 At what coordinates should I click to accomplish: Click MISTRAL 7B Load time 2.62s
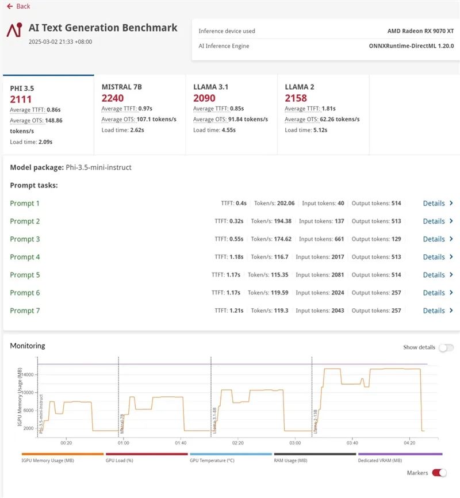[x=122, y=130]
